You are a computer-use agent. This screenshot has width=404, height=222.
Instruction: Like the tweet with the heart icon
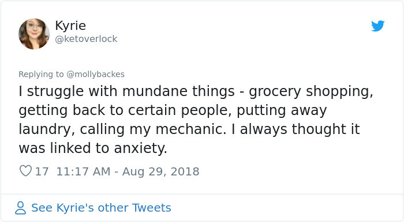pyautogui.click(x=25, y=171)
